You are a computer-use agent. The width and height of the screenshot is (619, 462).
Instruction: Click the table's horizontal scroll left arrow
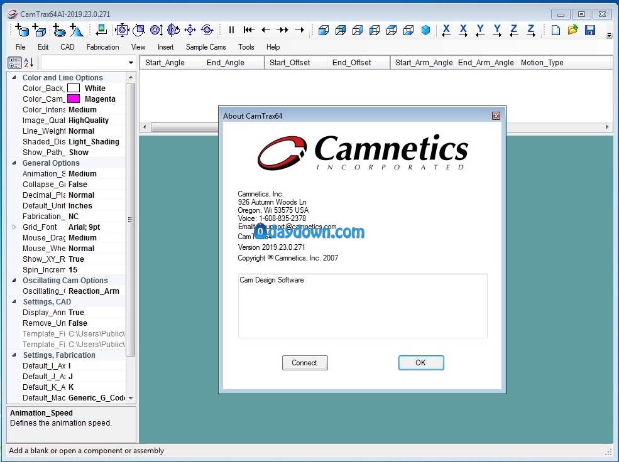pyautogui.click(x=145, y=127)
